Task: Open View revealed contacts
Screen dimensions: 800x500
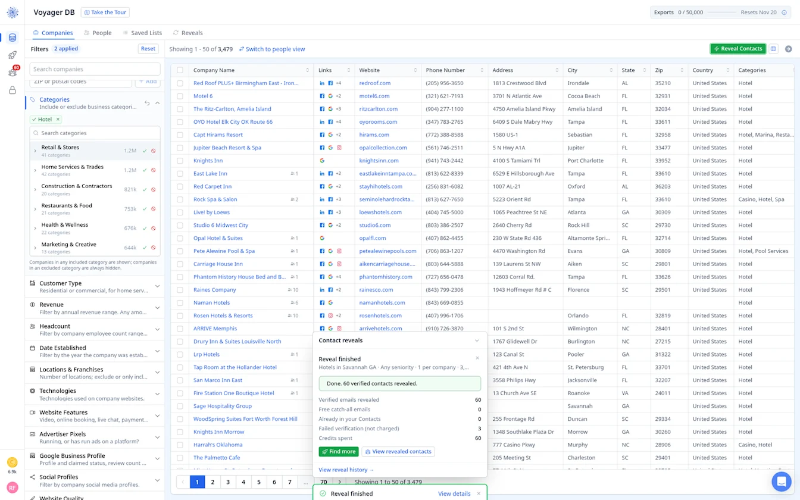Action: click(x=398, y=452)
